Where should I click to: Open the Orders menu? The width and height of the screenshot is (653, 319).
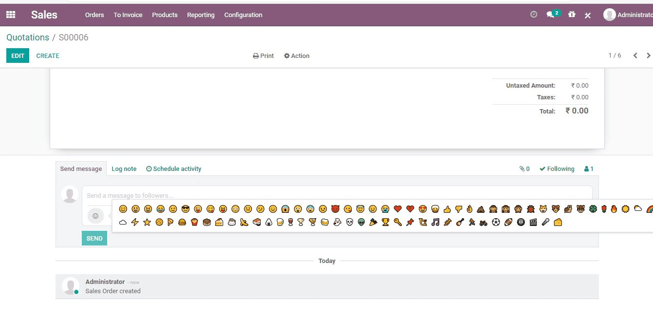tap(94, 15)
